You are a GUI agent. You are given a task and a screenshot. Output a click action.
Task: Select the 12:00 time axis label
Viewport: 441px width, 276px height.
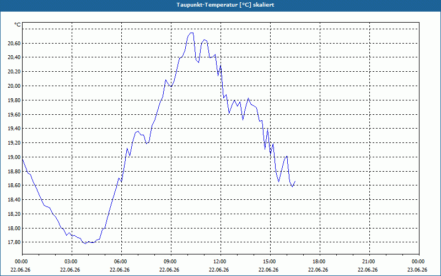(220, 262)
